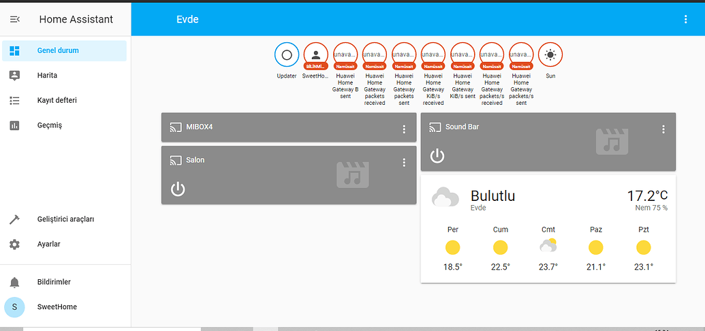This screenshot has width=705, height=331.
Task: Collapse the sidebar with the menu icon
Action: pos(15,19)
